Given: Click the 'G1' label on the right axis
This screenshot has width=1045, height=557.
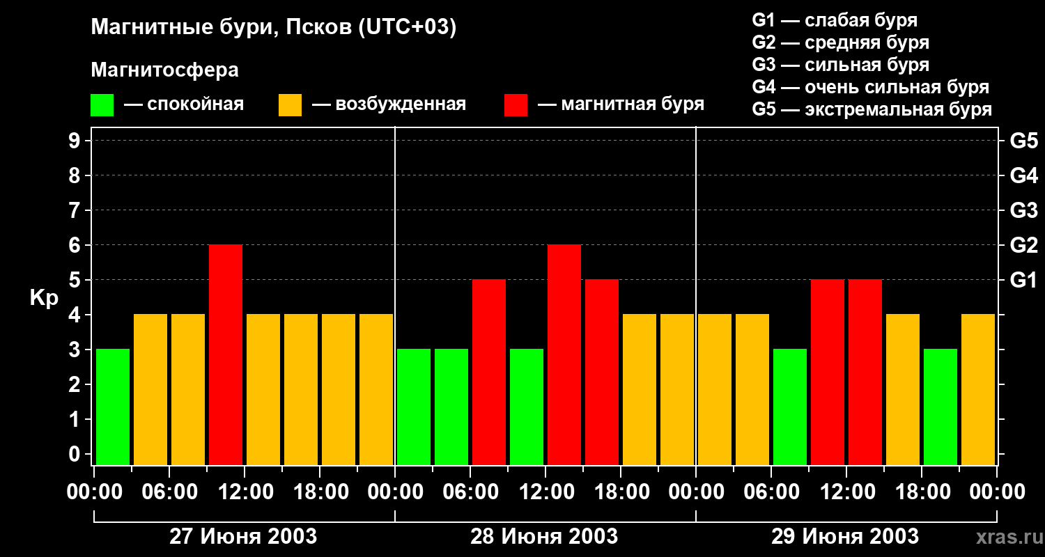Looking at the screenshot, I should [x=1023, y=280].
